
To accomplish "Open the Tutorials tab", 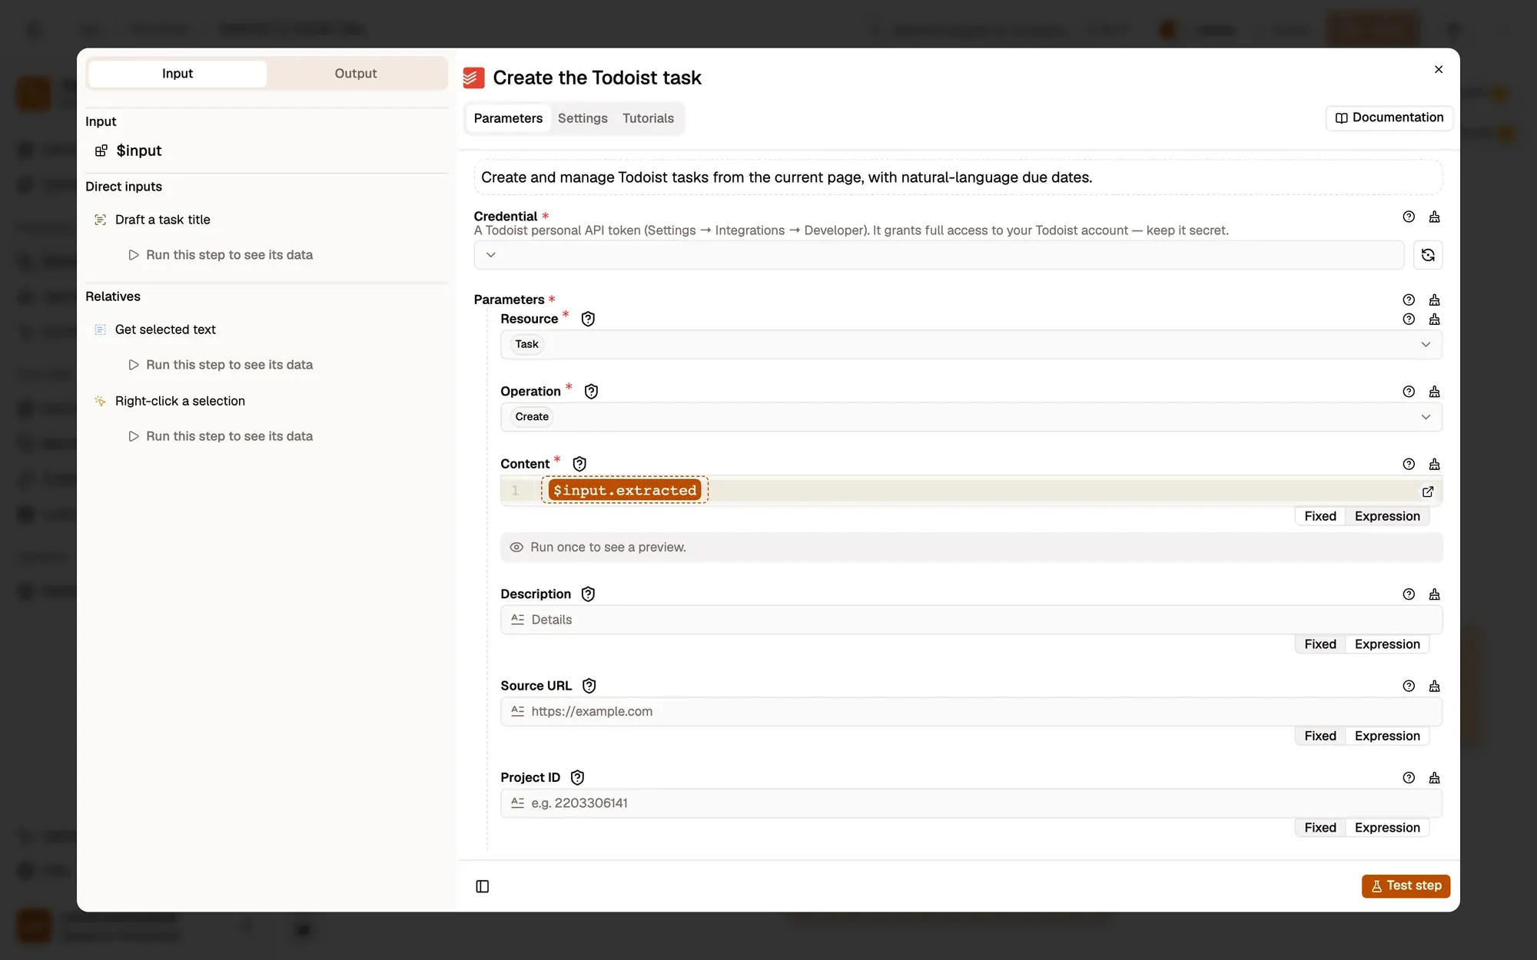I will pyautogui.click(x=648, y=118).
